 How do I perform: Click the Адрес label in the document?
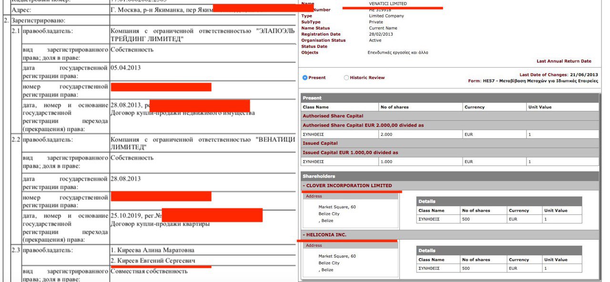(22, 10)
